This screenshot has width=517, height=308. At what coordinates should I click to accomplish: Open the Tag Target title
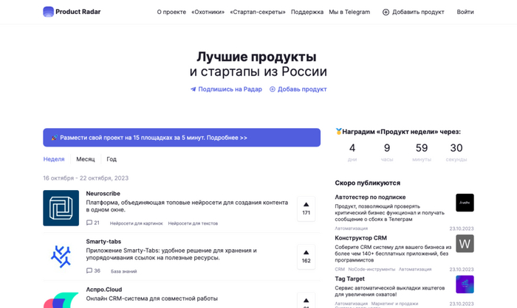(x=349, y=279)
